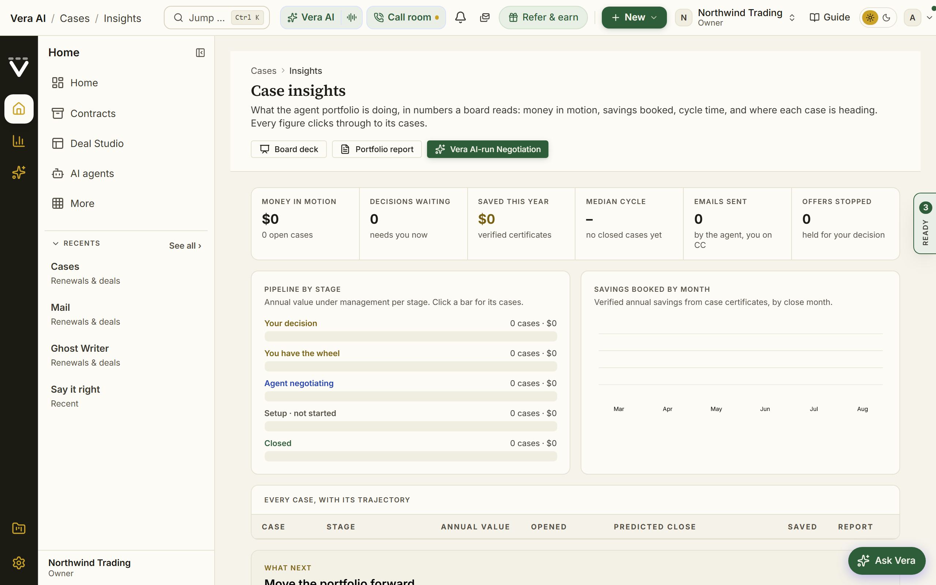Click Setup · not started stage label

[300, 413]
